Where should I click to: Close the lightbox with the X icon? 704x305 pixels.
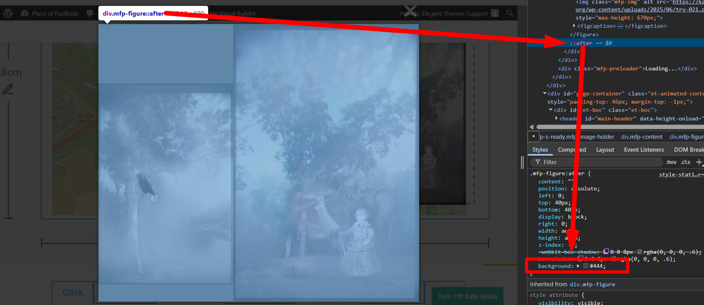tap(410, 9)
